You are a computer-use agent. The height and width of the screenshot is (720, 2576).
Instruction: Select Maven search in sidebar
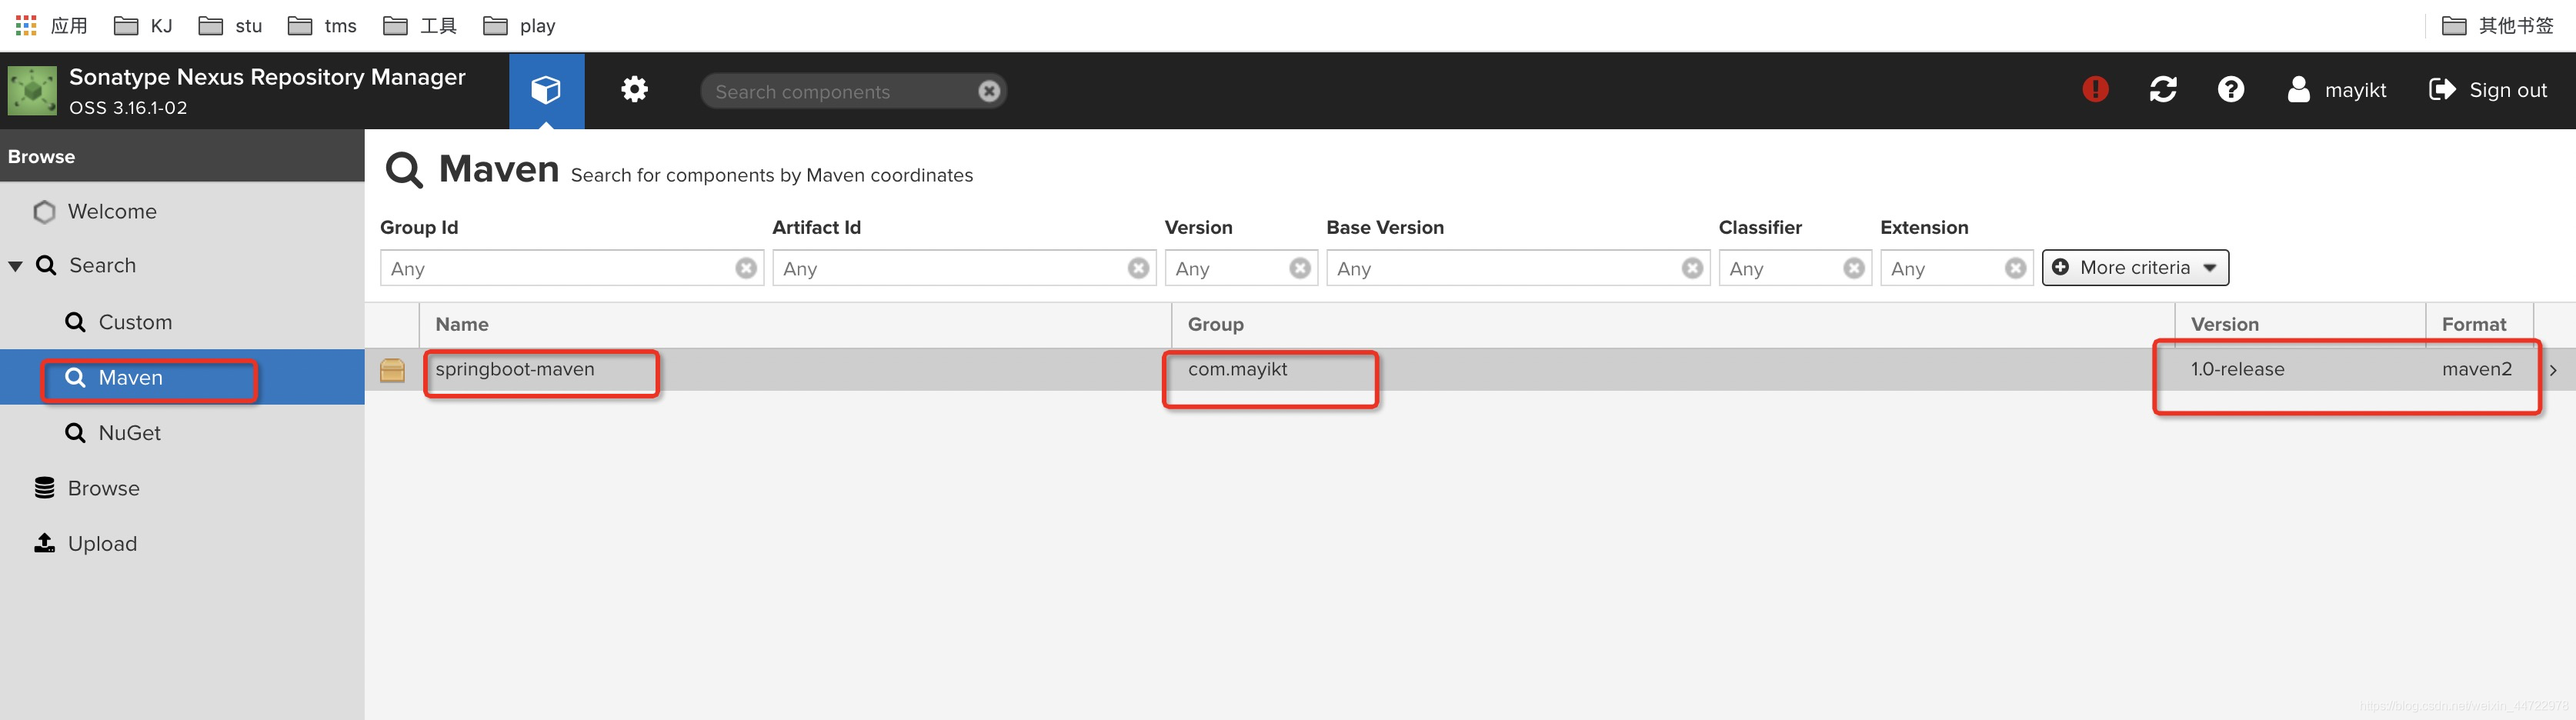[130, 377]
